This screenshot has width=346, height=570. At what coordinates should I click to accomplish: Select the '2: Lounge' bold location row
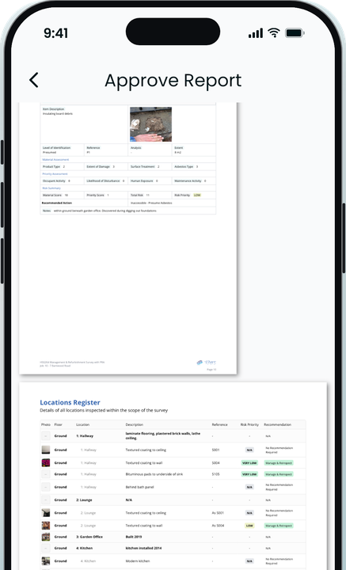click(x=173, y=500)
